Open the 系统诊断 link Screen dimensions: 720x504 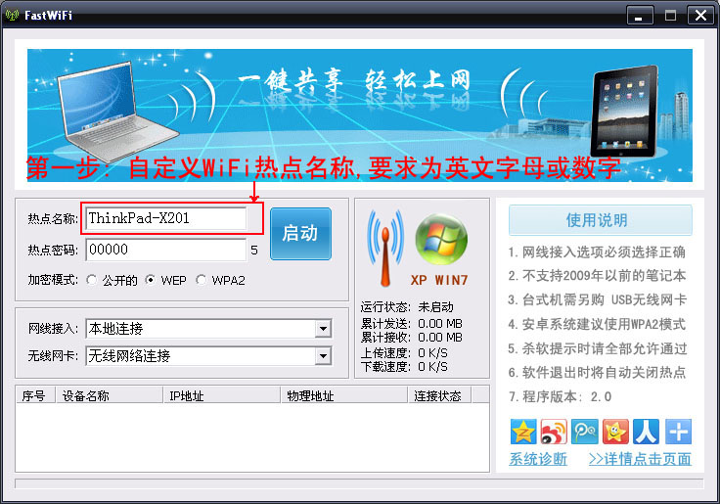[x=538, y=459]
